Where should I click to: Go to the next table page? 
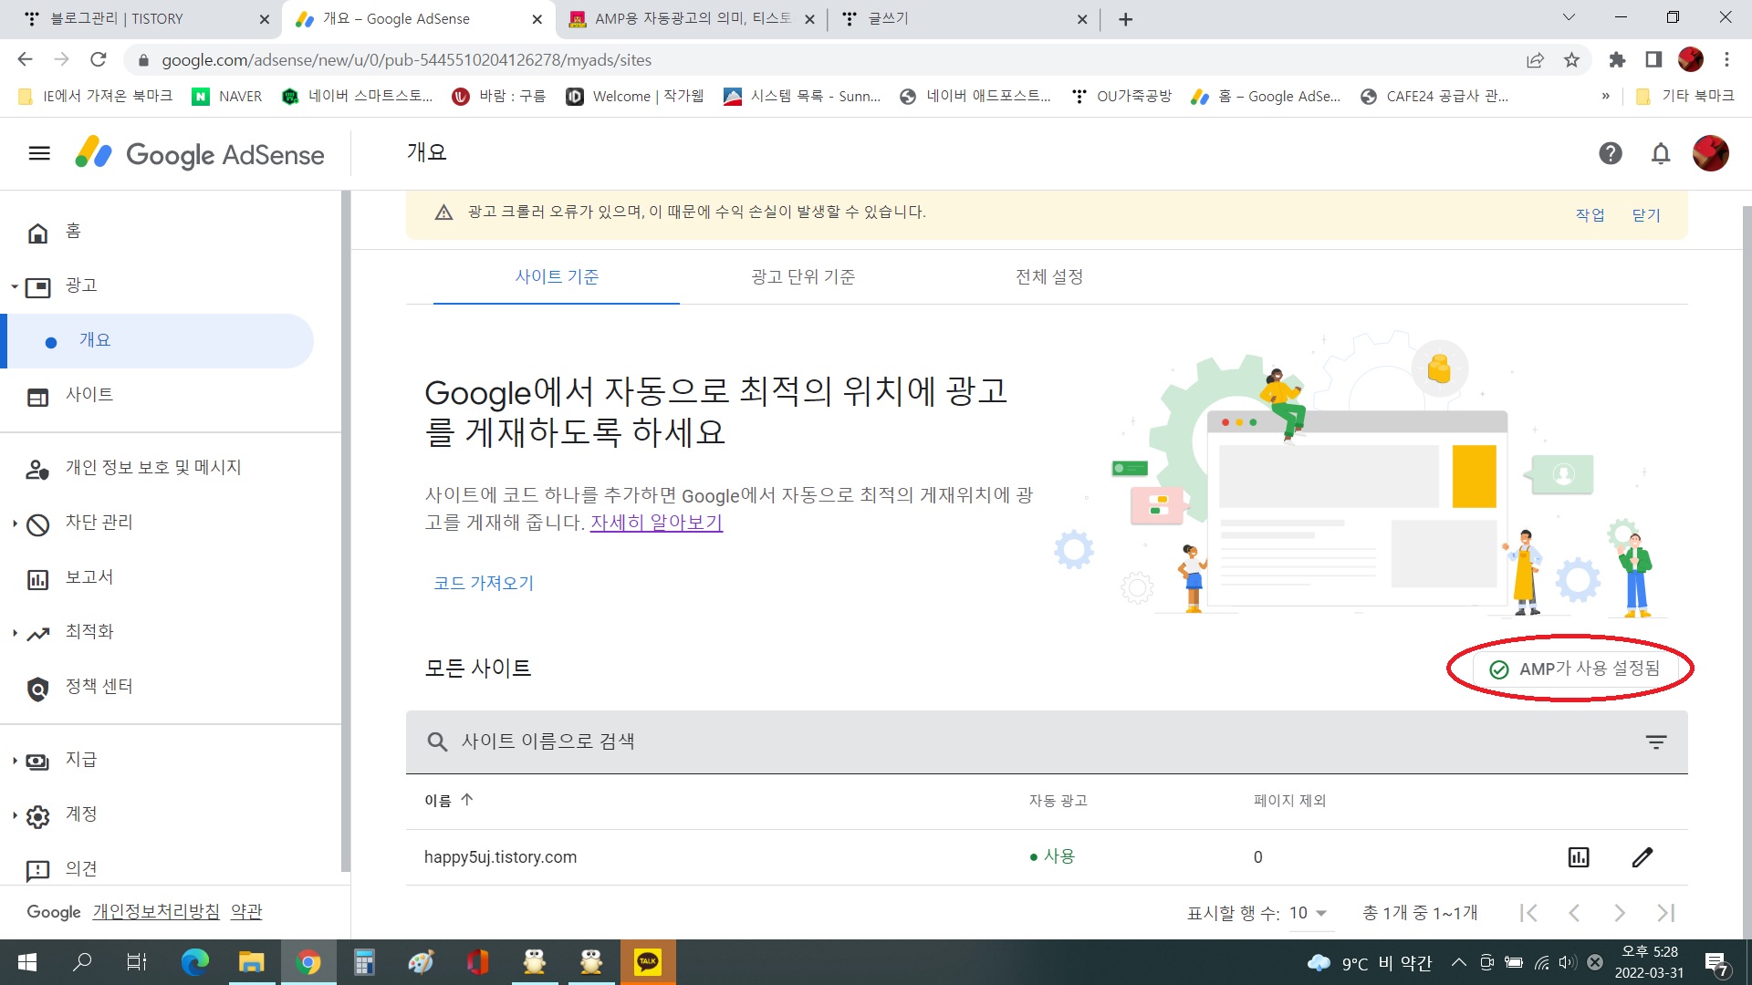pos(1620,913)
